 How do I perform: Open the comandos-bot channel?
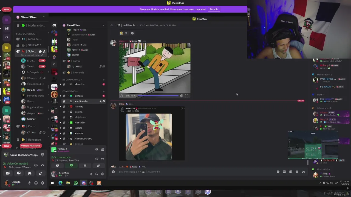[84, 138]
